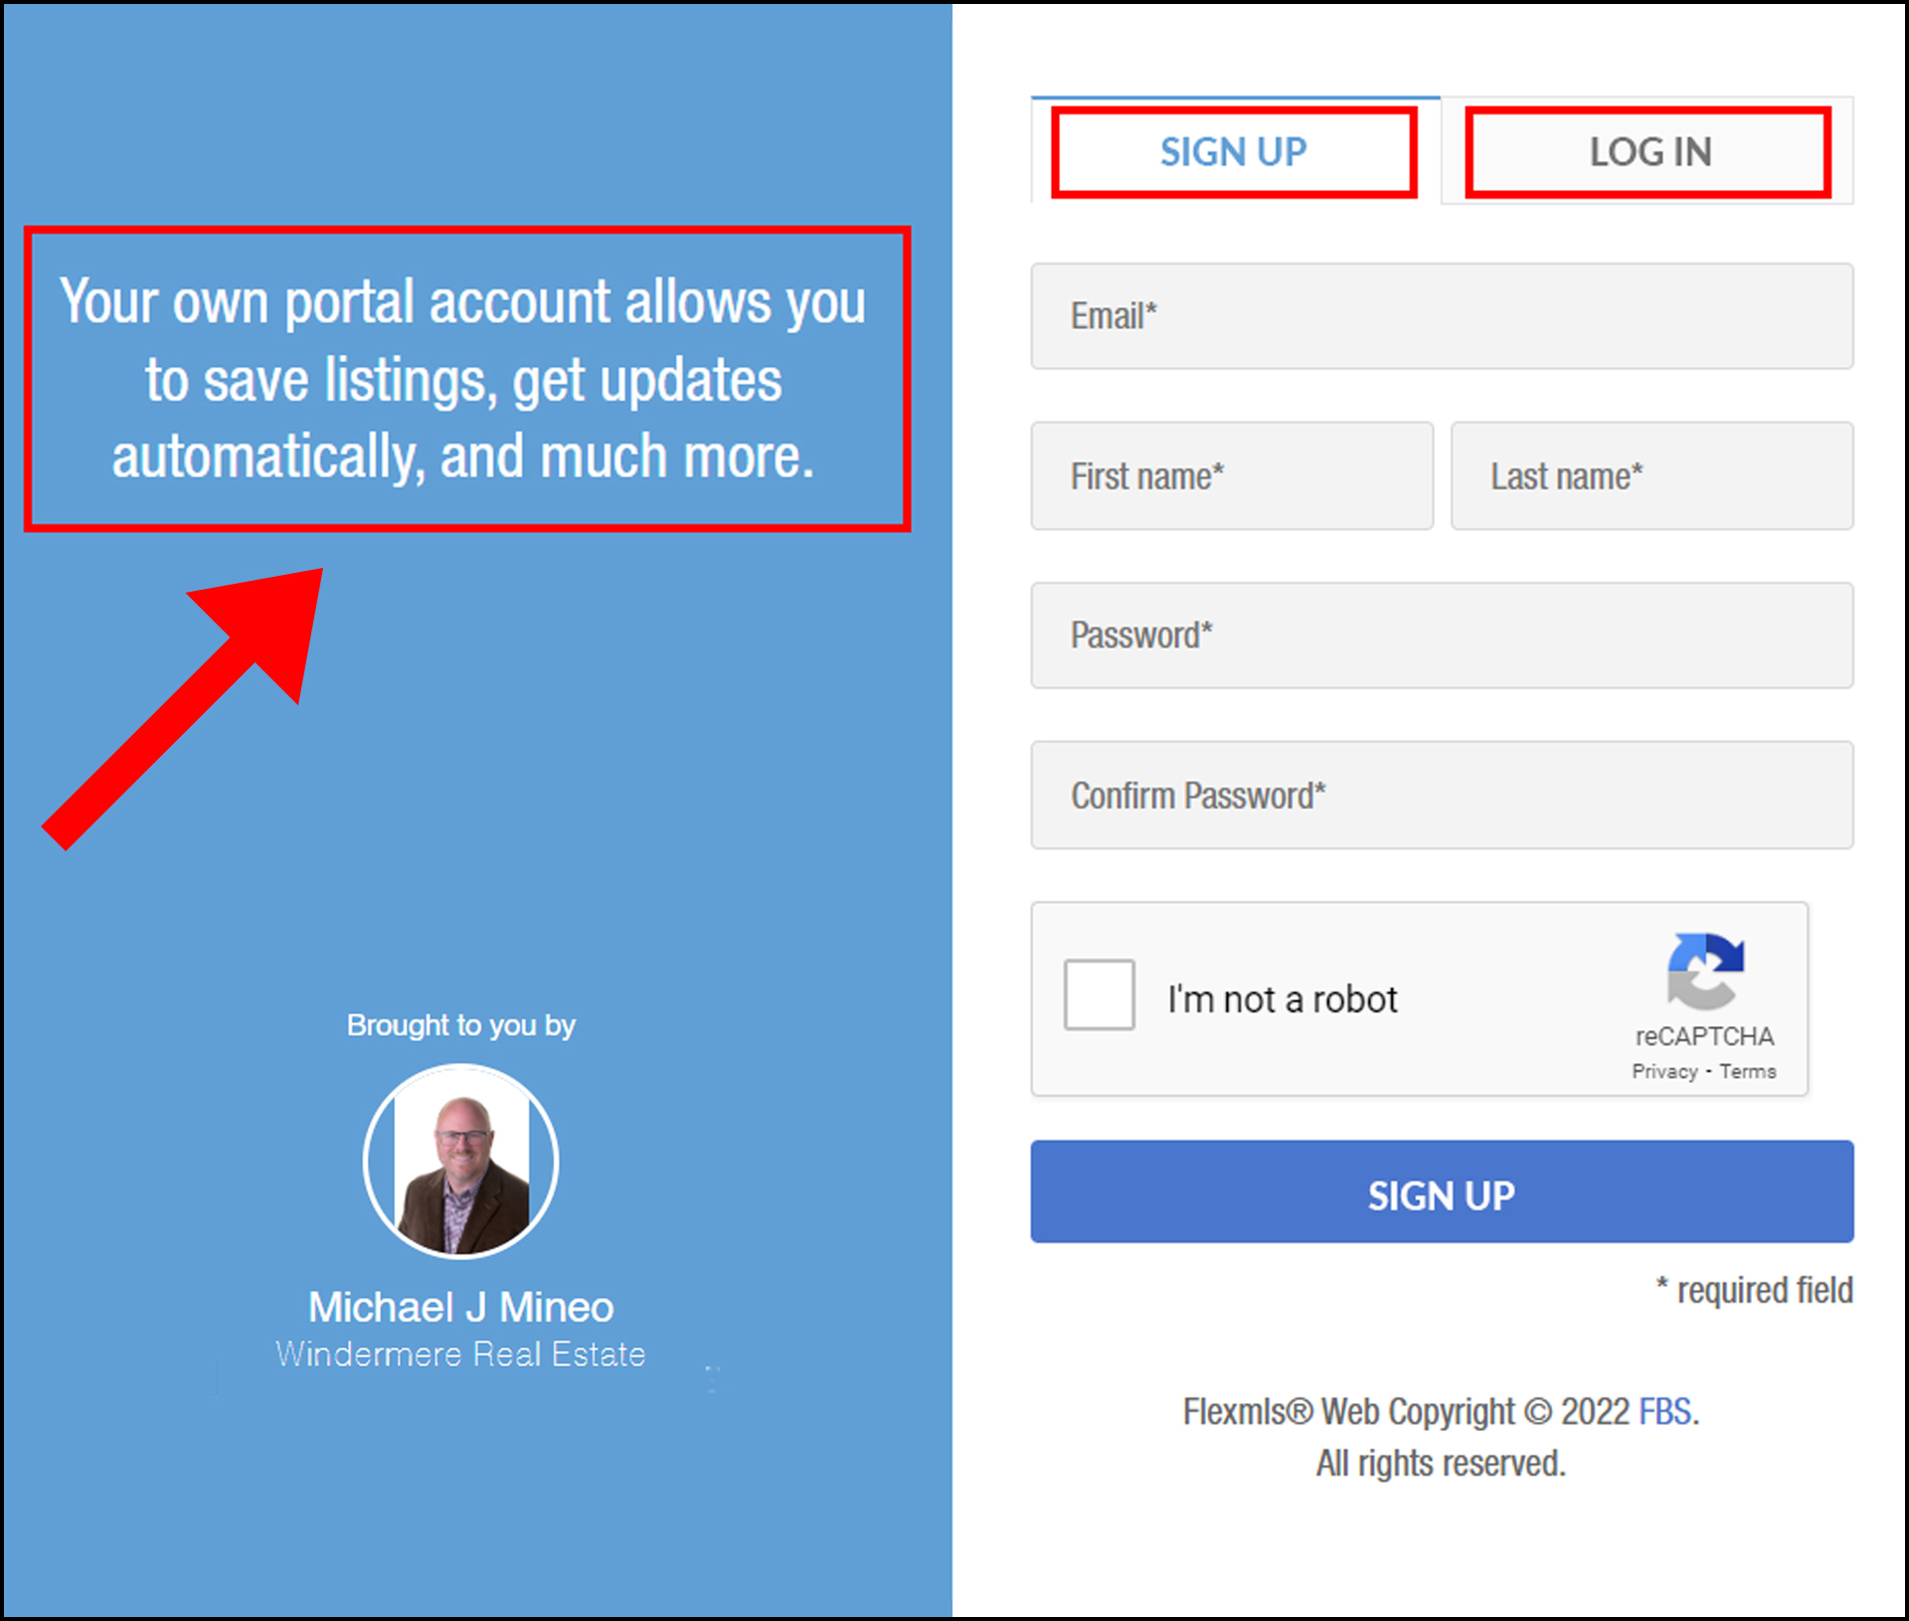The height and width of the screenshot is (1621, 1909).
Task: Click the I'm not a robot label
Action: 1282,999
